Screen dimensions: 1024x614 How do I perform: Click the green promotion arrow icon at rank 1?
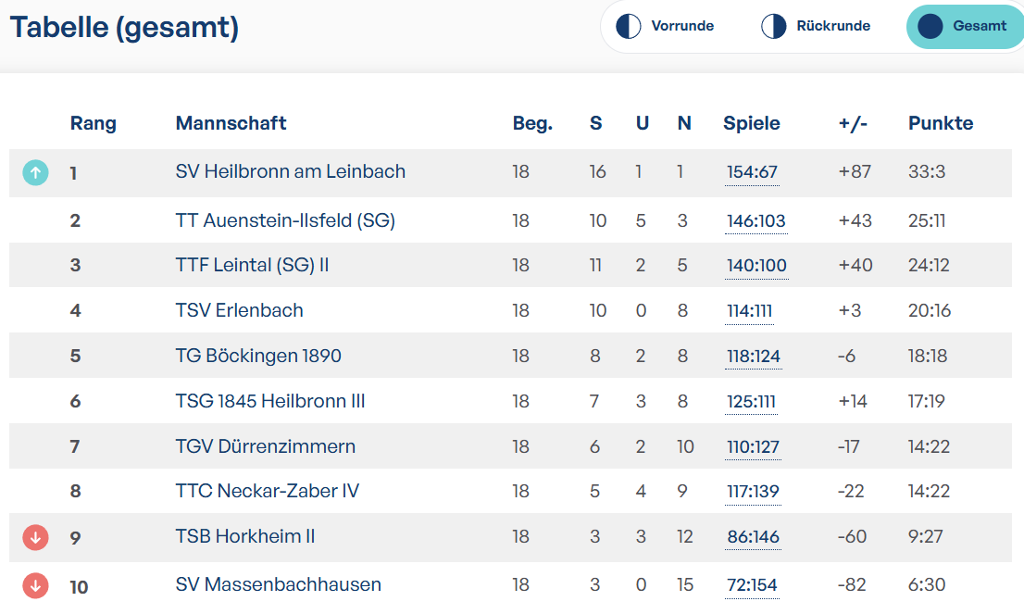click(x=35, y=172)
